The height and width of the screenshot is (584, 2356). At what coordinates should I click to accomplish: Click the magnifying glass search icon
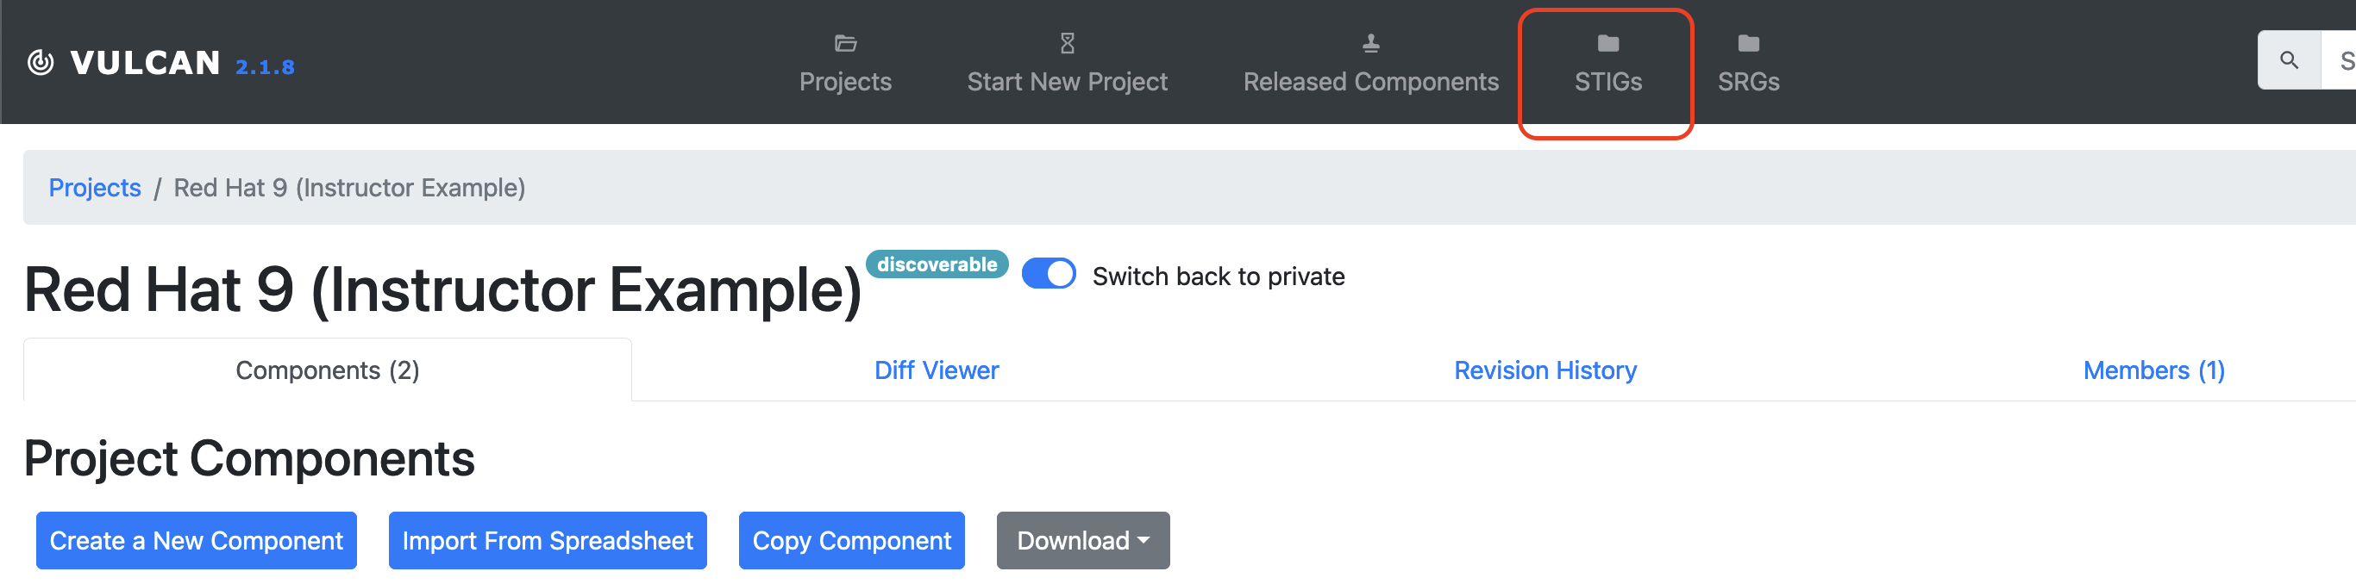click(x=2289, y=60)
